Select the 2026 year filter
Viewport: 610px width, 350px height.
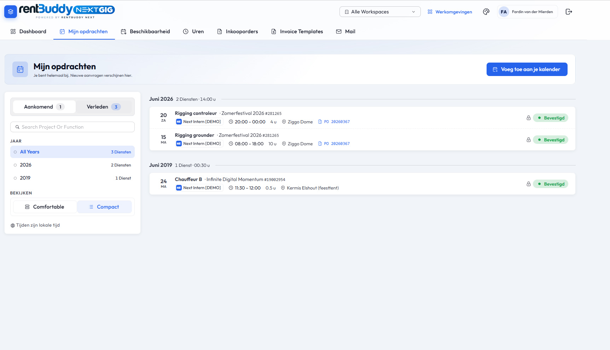point(72,165)
